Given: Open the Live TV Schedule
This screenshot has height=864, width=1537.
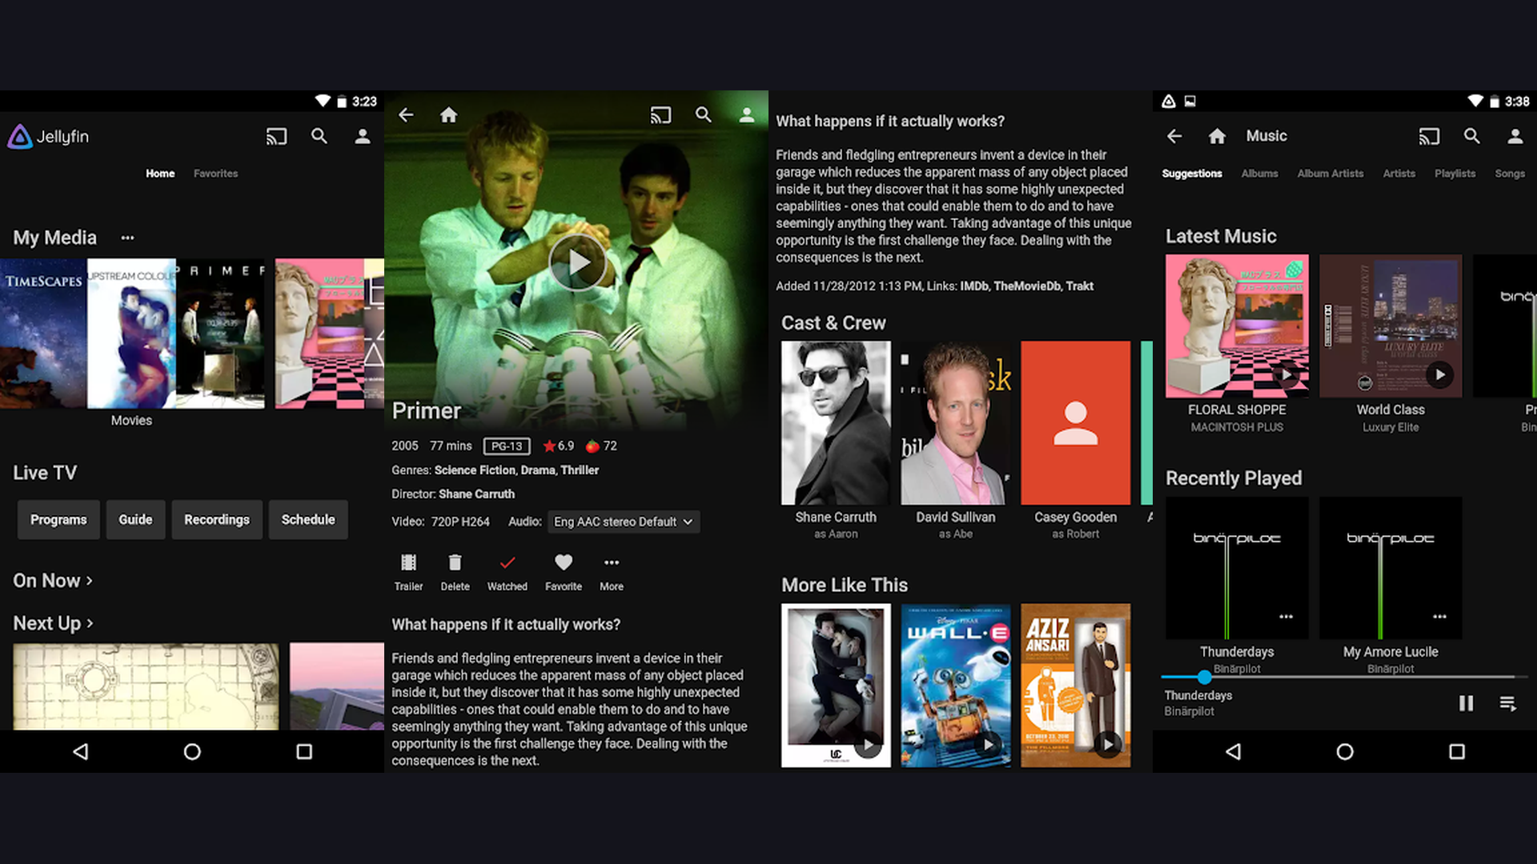Looking at the screenshot, I should coord(308,520).
